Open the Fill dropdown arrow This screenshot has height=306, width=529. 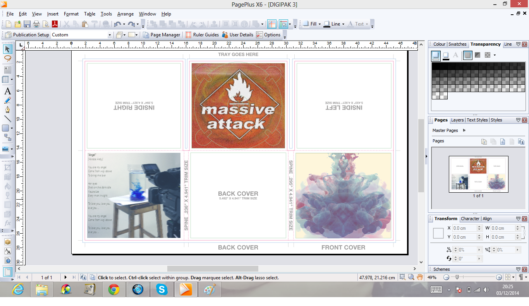[319, 24]
